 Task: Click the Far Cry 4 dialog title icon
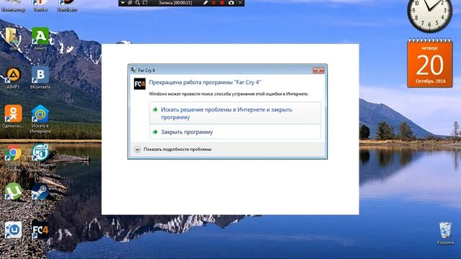[134, 71]
